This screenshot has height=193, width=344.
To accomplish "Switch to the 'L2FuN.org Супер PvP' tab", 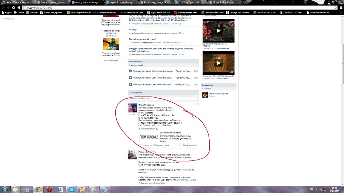I will click(190, 2).
